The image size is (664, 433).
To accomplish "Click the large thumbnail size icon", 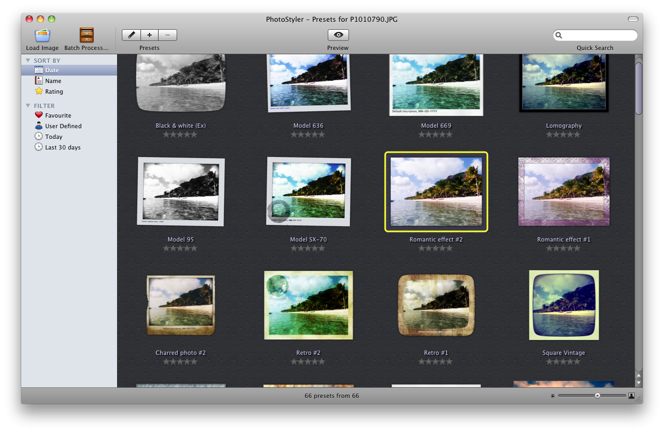I will tap(632, 395).
